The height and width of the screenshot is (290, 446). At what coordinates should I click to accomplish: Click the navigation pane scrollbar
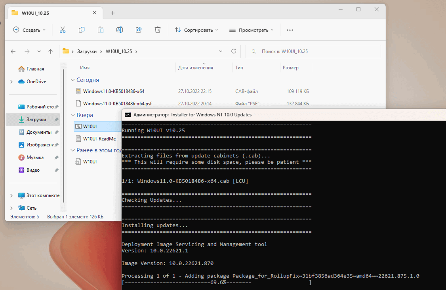(x=63, y=136)
